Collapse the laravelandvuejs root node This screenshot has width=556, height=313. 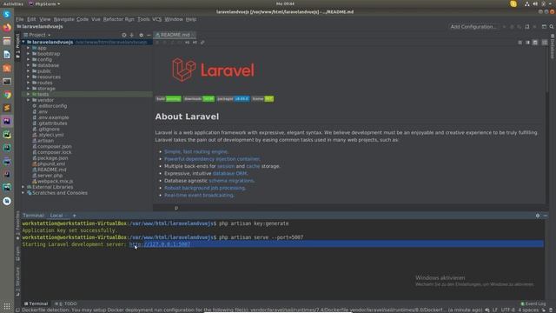(23, 43)
